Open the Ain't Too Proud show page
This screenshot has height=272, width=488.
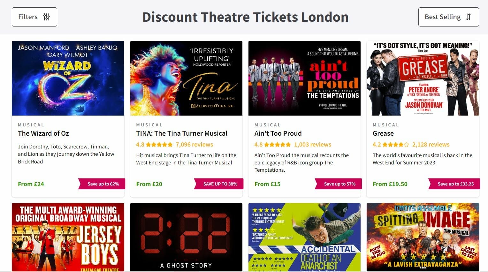278,133
